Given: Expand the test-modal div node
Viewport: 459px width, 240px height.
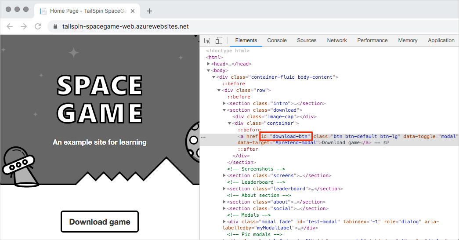Looking at the screenshot, I should 224,222.
